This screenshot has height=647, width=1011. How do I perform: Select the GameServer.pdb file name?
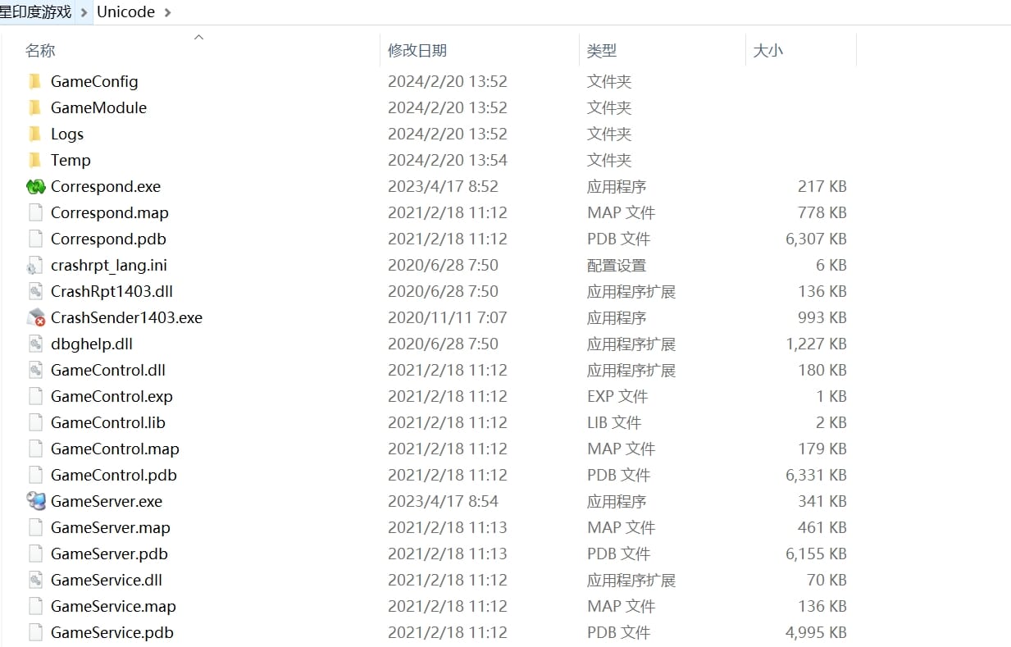tap(109, 554)
